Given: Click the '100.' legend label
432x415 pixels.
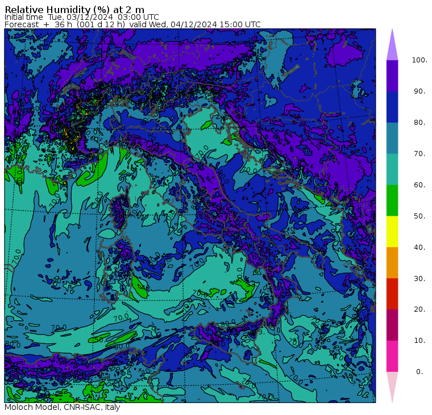Looking at the screenshot, I should tap(419, 60).
